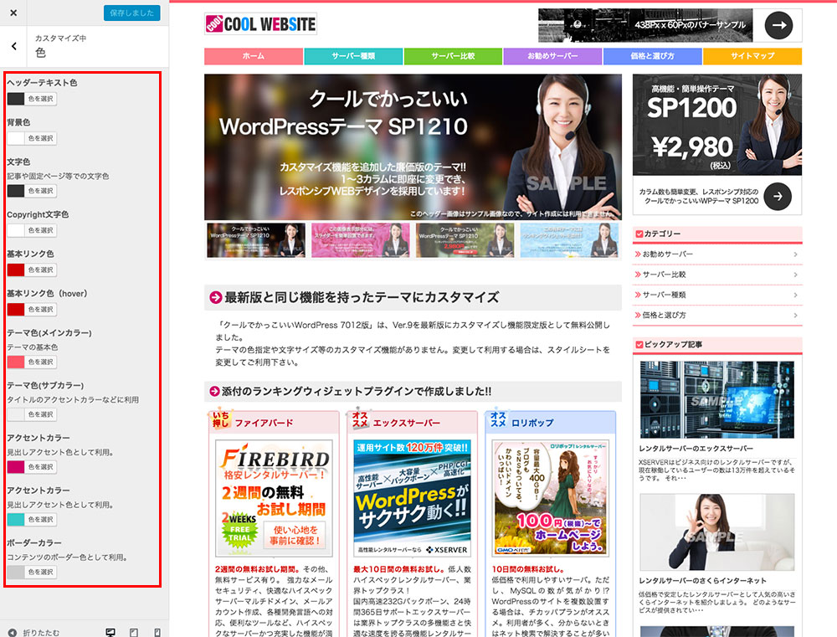837x637 pixels.
Task: Click chevron beside サーバー比較 category
Action: coord(795,275)
